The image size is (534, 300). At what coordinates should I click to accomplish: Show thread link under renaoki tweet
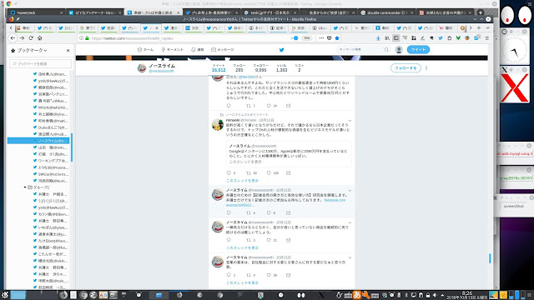tap(242, 181)
